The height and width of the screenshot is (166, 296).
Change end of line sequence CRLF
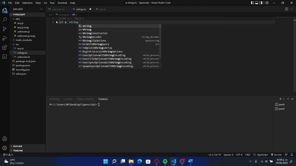coord(248,155)
